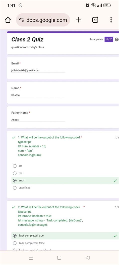Choose "Task completed: false" option
Viewport: 119px width, 265px height.
point(15,243)
